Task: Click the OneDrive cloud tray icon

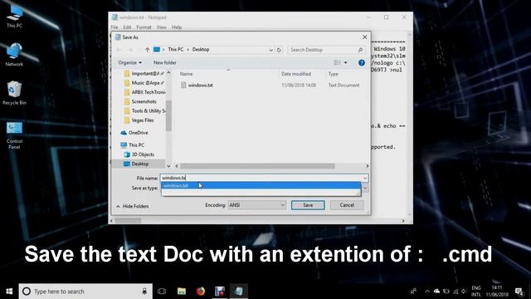Action: 437,292
